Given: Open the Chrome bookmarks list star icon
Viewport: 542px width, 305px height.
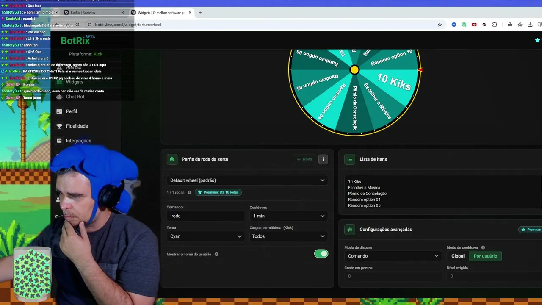Looking at the screenshot, I should pos(520,25).
